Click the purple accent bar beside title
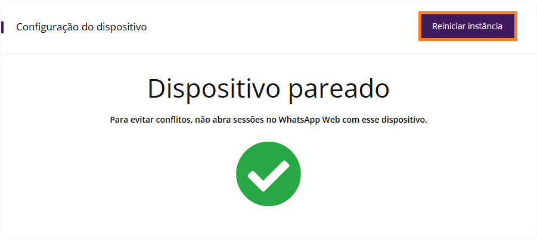537x240 pixels. click(x=2, y=27)
